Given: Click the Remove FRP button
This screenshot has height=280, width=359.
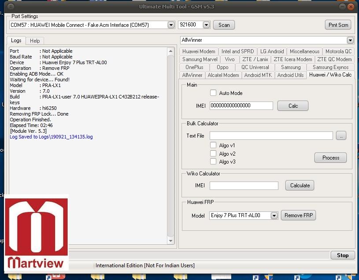Looking at the screenshot, I should tap(299, 215).
